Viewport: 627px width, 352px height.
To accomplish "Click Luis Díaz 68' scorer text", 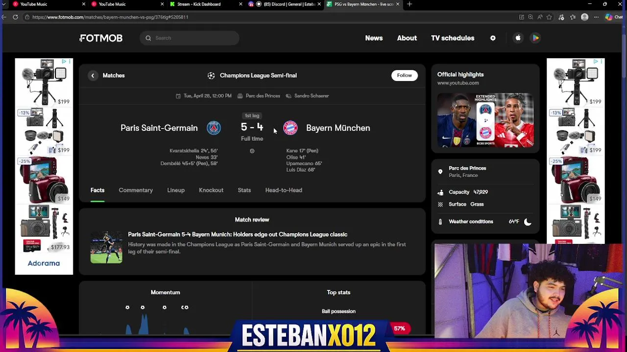I will tap(301, 170).
